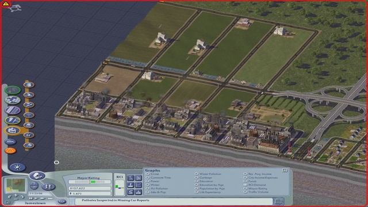
Task: Click the RCI demand meter
Action: click(120, 187)
